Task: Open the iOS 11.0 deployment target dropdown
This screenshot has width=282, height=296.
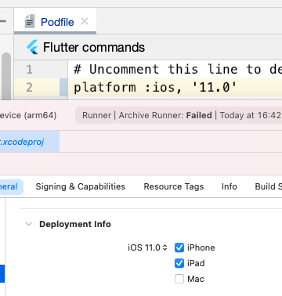Action: tap(147, 247)
